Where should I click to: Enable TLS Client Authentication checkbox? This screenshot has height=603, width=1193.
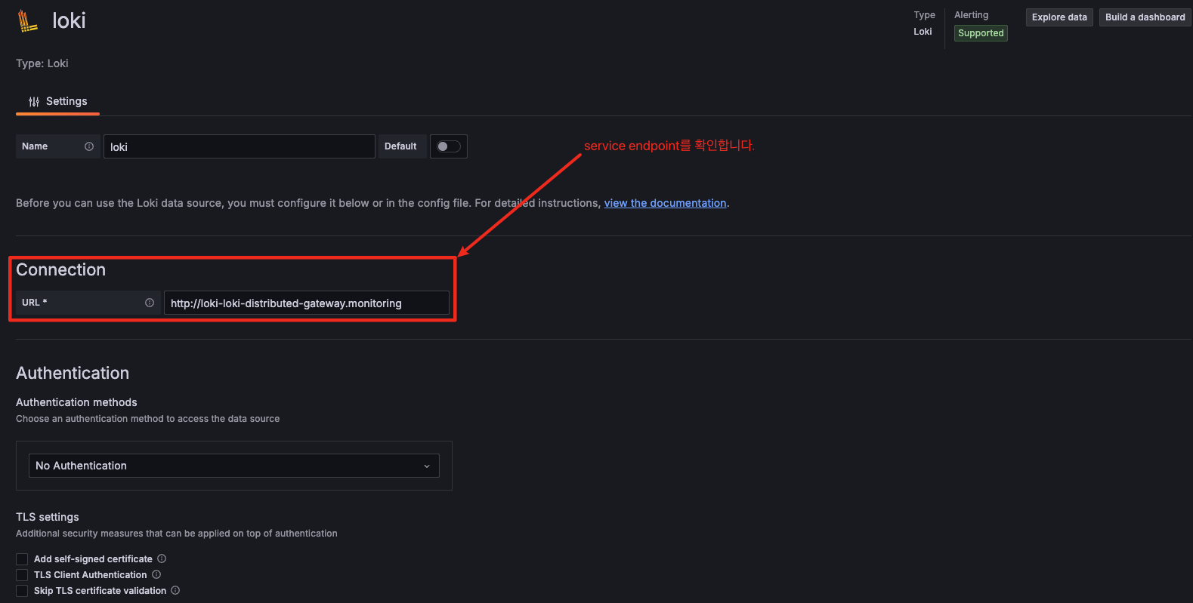point(22,575)
